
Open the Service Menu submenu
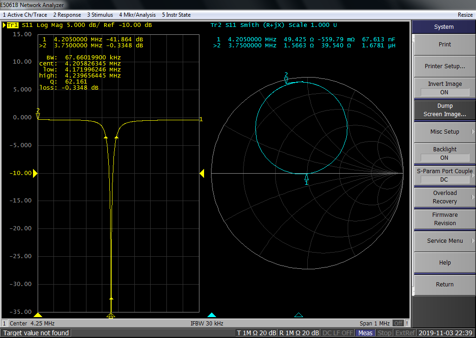coord(444,240)
